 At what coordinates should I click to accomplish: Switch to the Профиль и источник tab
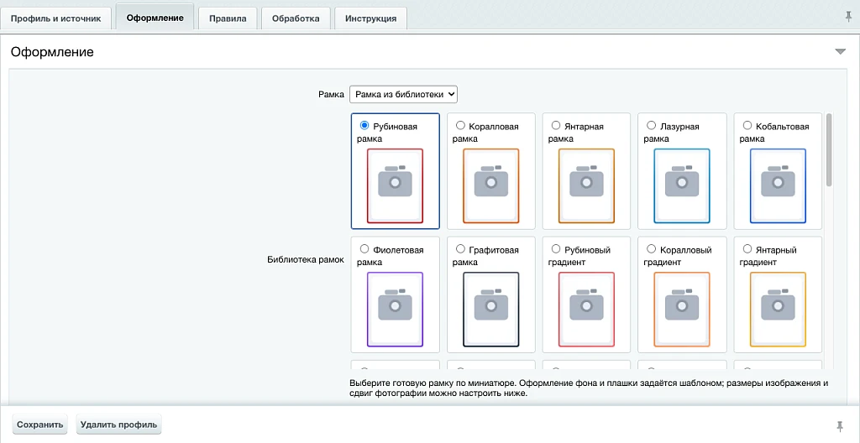click(56, 18)
